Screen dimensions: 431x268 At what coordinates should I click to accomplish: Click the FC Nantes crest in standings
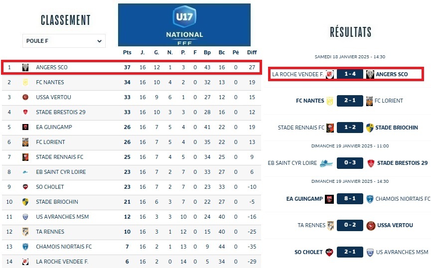pyautogui.click(x=25, y=82)
